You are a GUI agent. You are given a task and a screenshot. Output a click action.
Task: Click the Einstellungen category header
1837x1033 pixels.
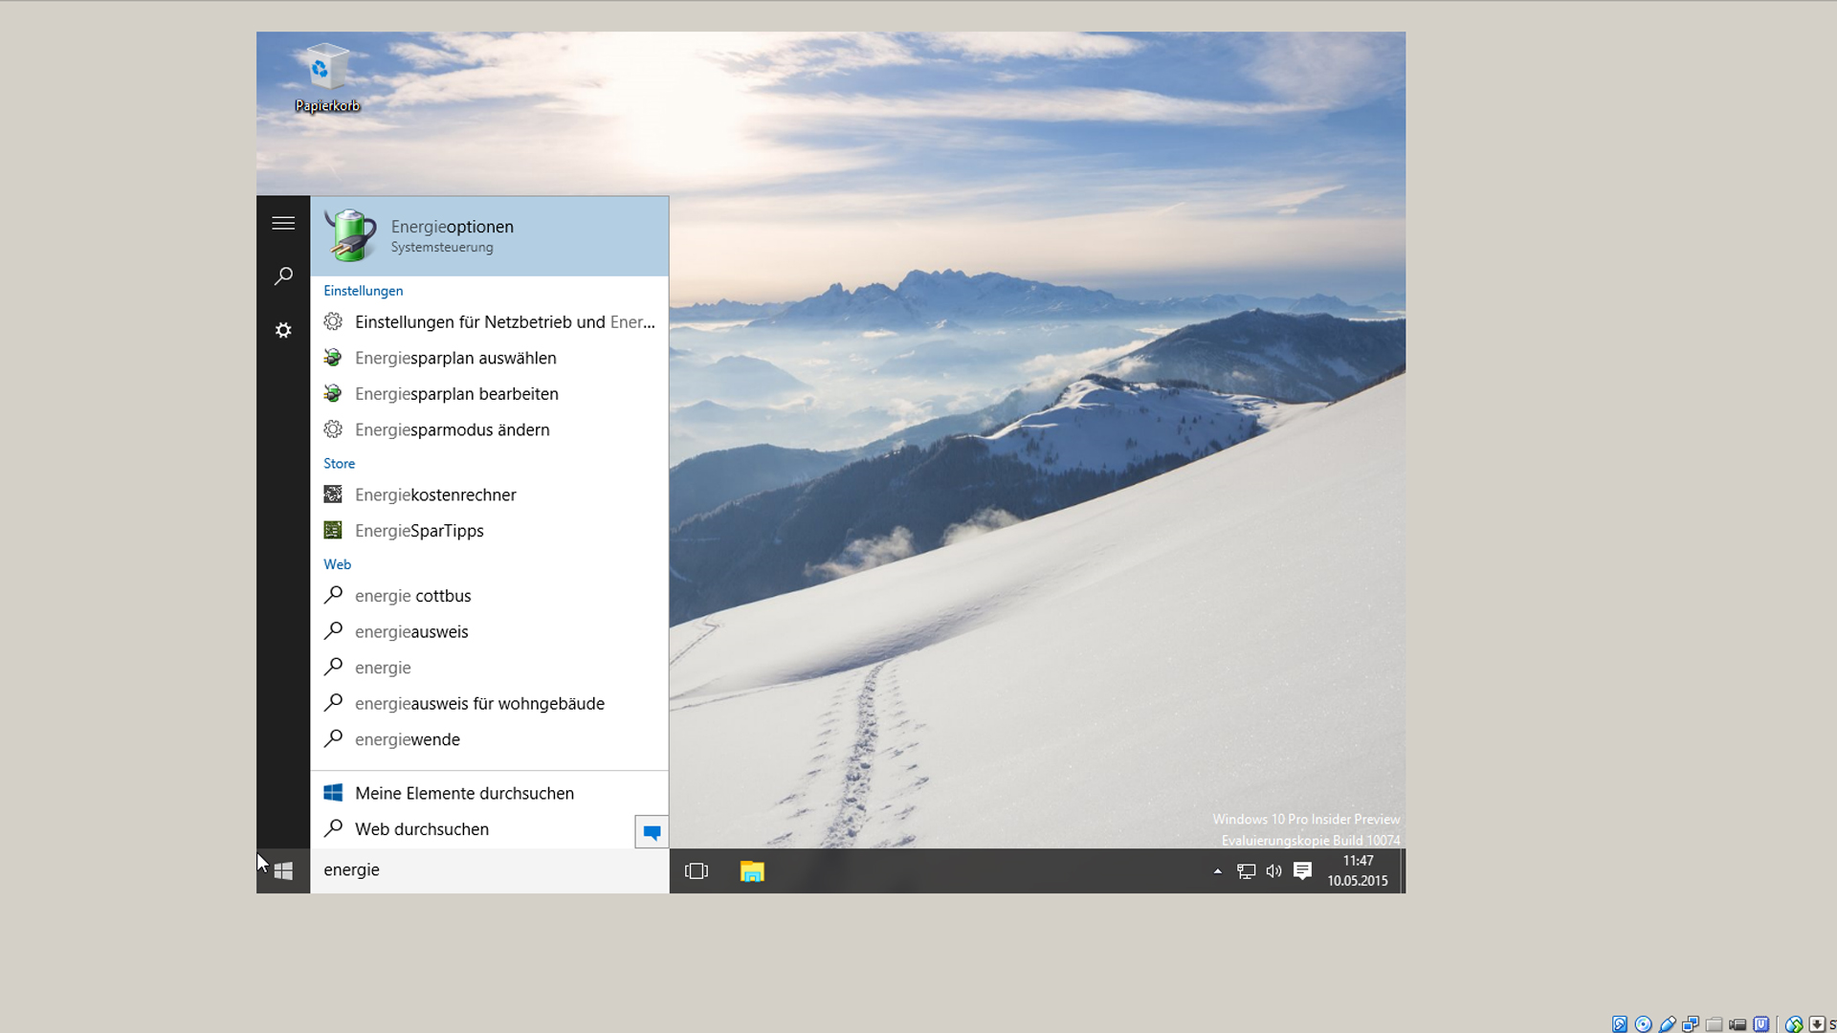(363, 291)
